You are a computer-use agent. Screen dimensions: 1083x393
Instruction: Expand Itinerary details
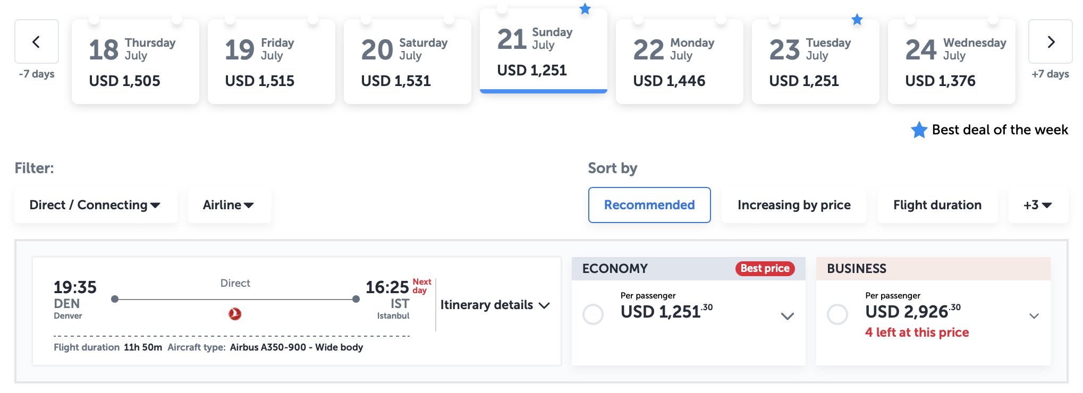coord(495,305)
